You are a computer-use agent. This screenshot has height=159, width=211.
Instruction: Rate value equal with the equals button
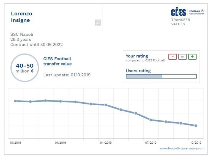[182, 57]
